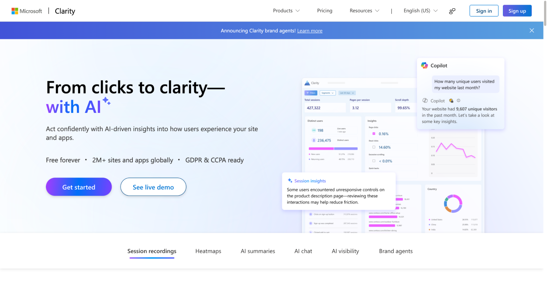The height and width of the screenshot is (282, 547).
Task: Click the Clarity logo in dashboard preview
Action: (312, 83)
